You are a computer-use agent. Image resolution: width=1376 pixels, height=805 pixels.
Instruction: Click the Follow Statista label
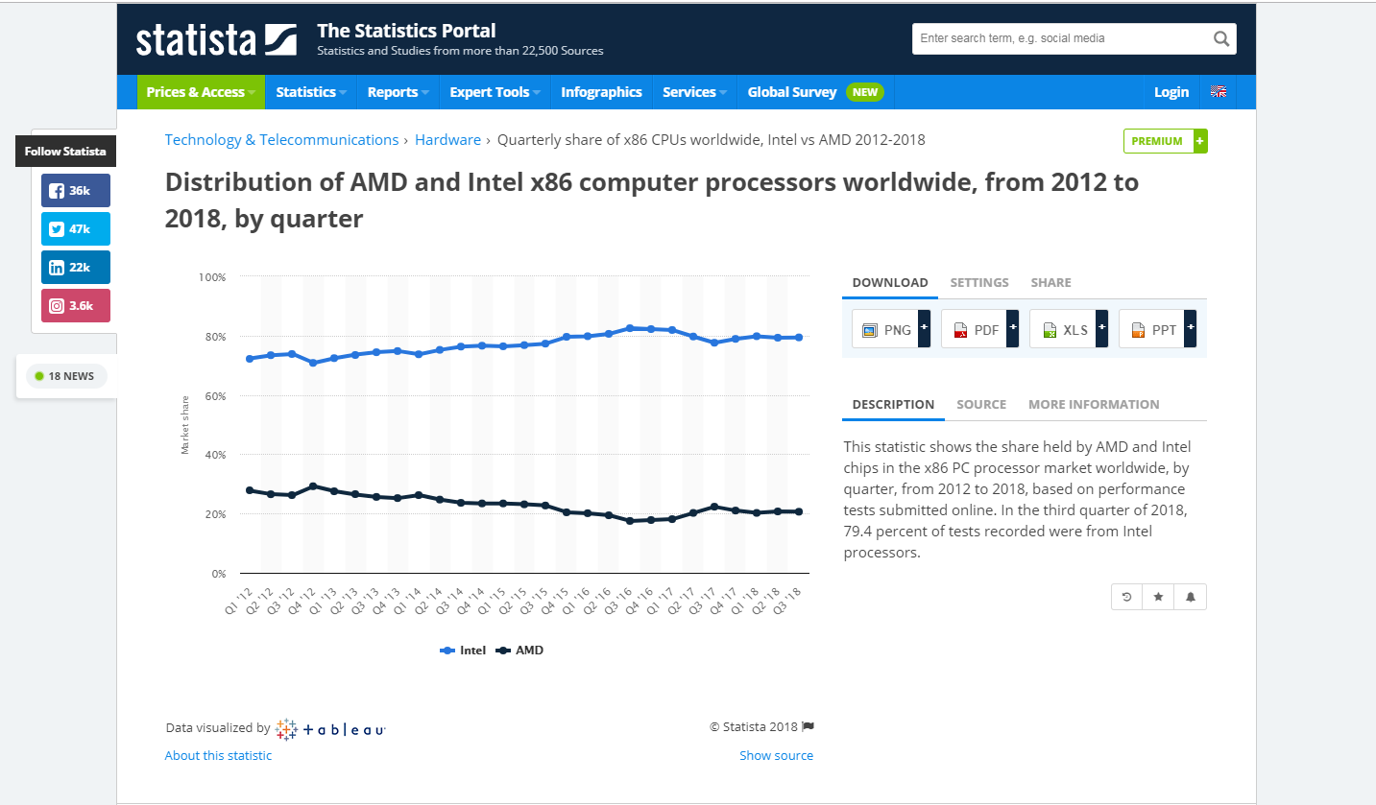pyautogui.click(x=65, y=152)
